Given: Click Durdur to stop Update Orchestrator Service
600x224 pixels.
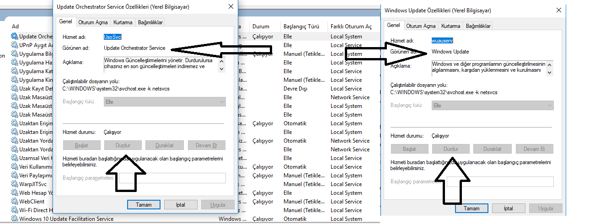Looking at the screenshot, I should click(123, 145).
